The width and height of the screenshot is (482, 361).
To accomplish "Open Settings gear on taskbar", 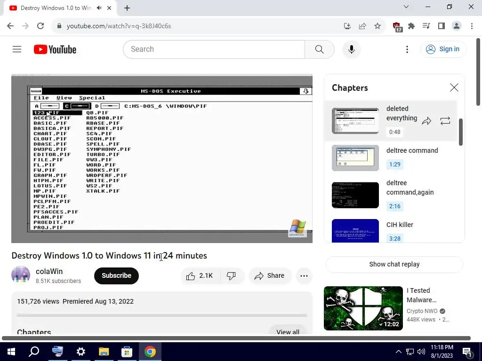I will [x=80, y=352].
